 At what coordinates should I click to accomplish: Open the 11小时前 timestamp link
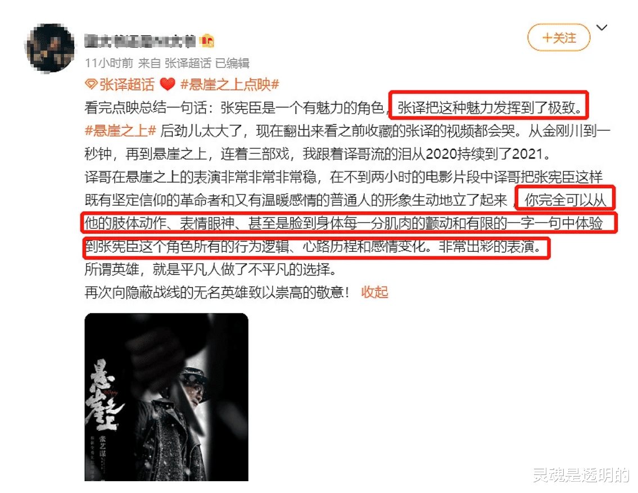(x=109, y=63)
